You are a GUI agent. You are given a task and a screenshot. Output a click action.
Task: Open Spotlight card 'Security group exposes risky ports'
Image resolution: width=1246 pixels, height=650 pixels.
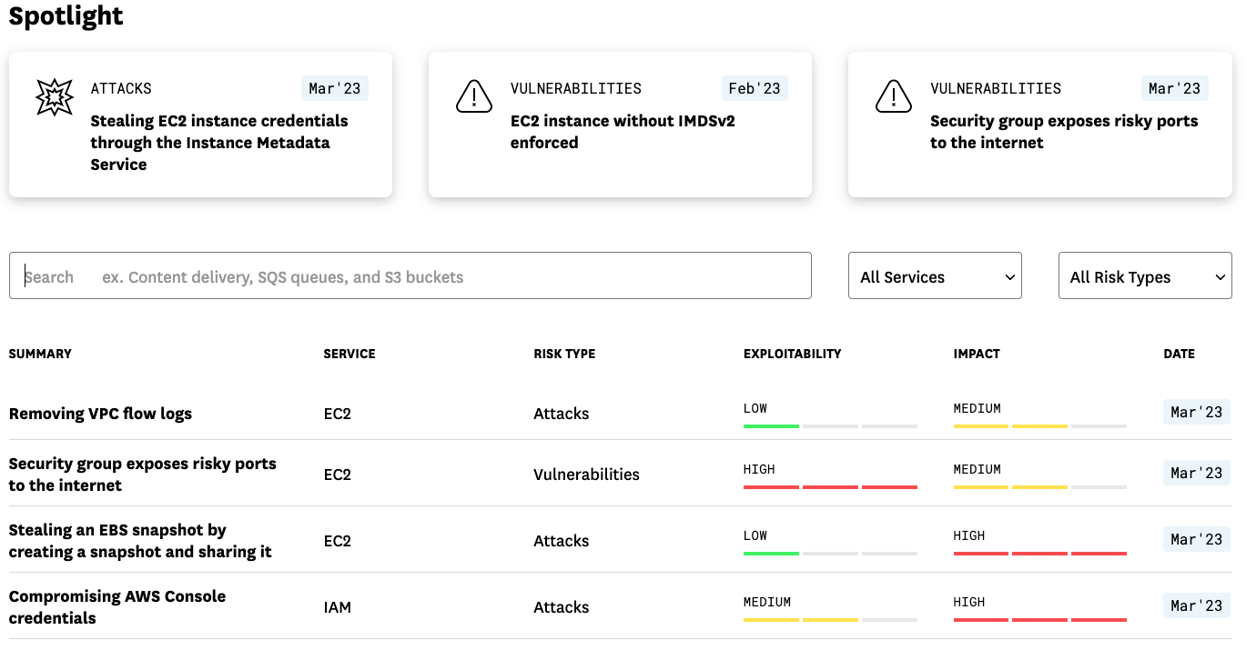click(1039, 125)
